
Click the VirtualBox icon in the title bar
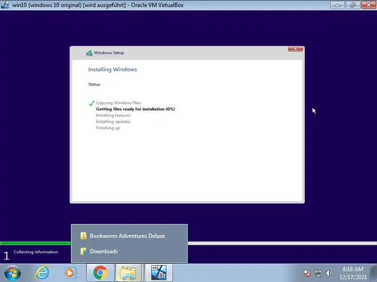click(x=5, y=5)
